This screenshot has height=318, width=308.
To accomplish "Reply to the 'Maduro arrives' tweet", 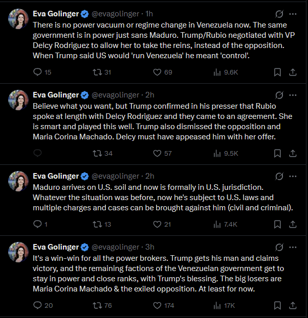I will pos(37,224).
